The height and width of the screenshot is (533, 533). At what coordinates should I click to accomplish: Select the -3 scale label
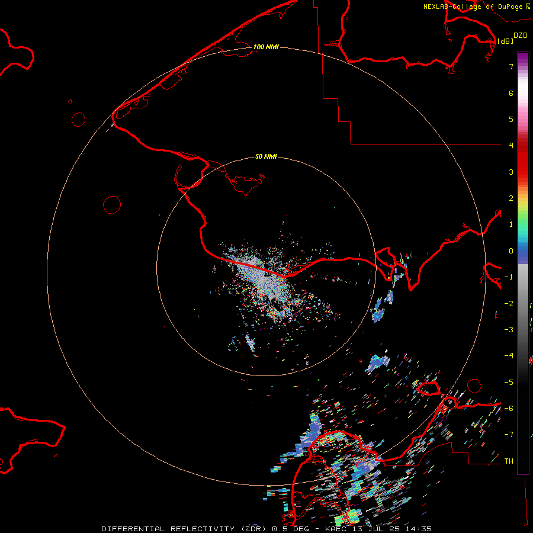click(x=509, y=330)
